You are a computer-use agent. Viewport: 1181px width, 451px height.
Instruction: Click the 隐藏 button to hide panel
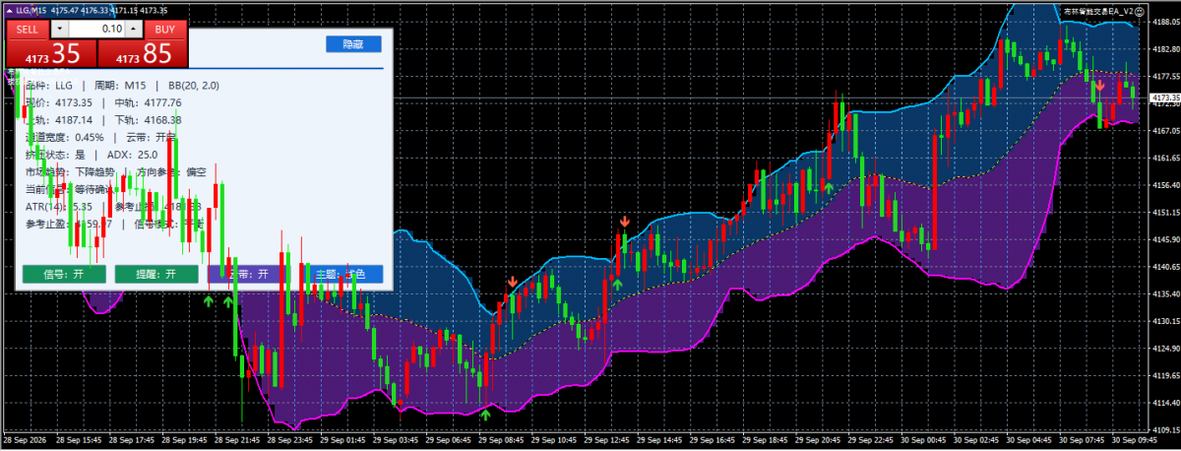point(353,44)
